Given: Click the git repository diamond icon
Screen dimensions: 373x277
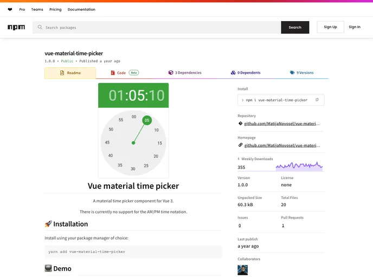Looking at the screenshot, I should pyautogui.click(x=240, y=123).
